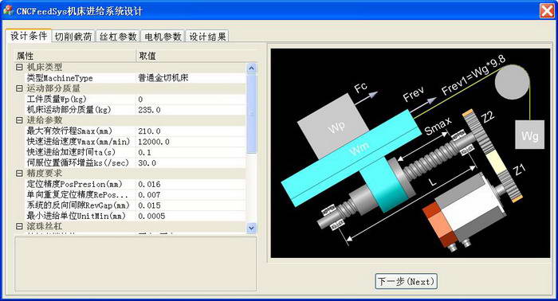Switch to the 设计条件 tab

(x=29, y=36)
